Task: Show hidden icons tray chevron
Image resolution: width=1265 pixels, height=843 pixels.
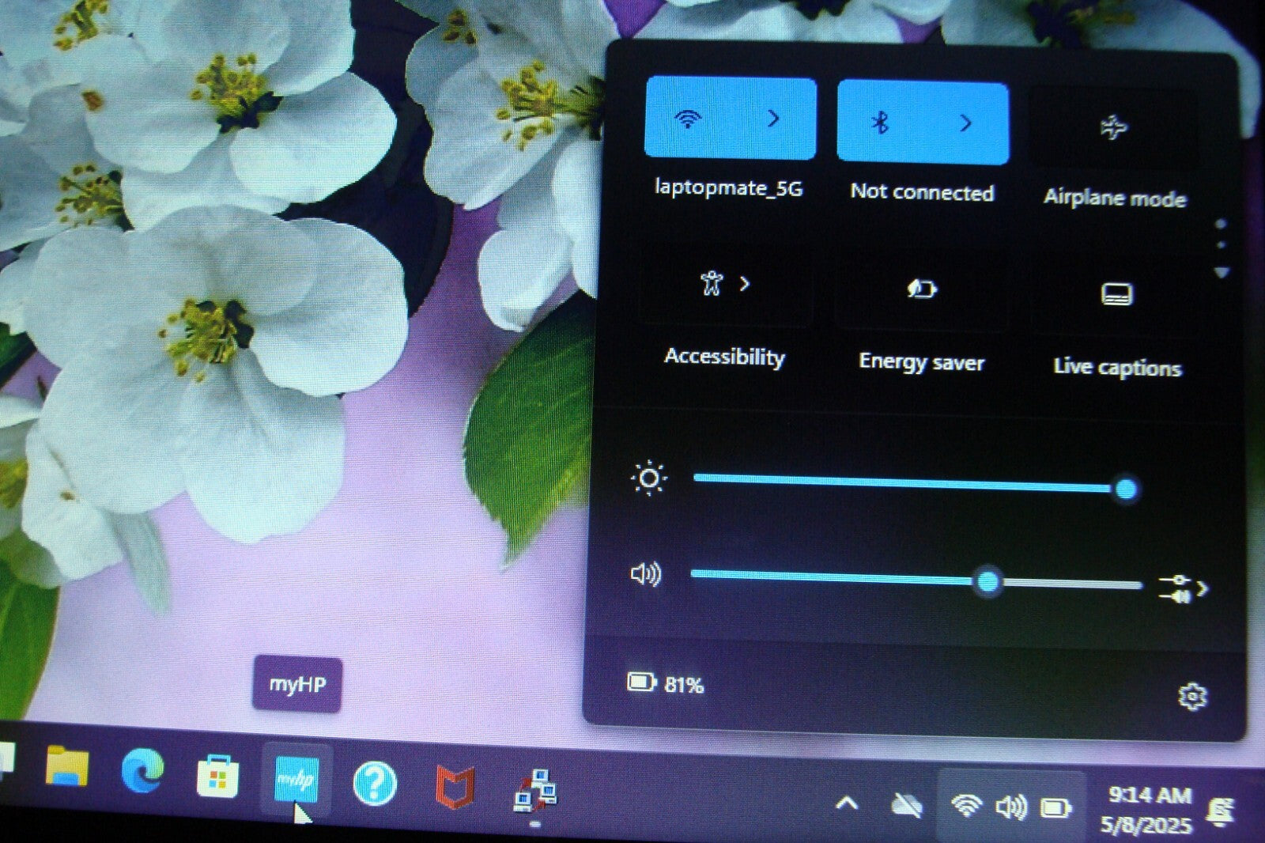Action: point(846,804)
